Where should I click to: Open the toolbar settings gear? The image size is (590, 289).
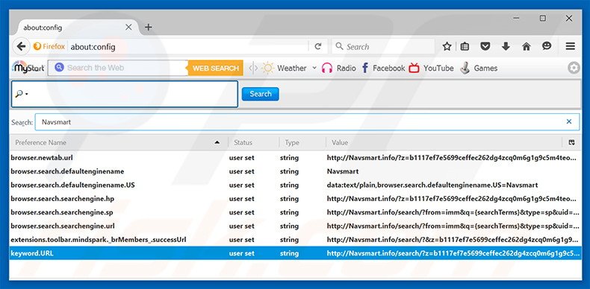pos(574,68)
